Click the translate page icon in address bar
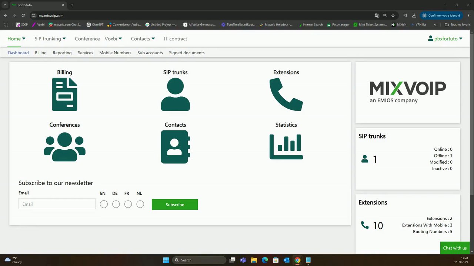 point(377,16)
